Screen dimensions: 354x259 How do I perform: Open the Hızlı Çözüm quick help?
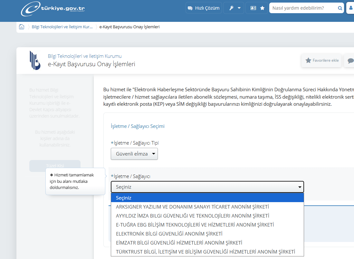tap(204, 8)
